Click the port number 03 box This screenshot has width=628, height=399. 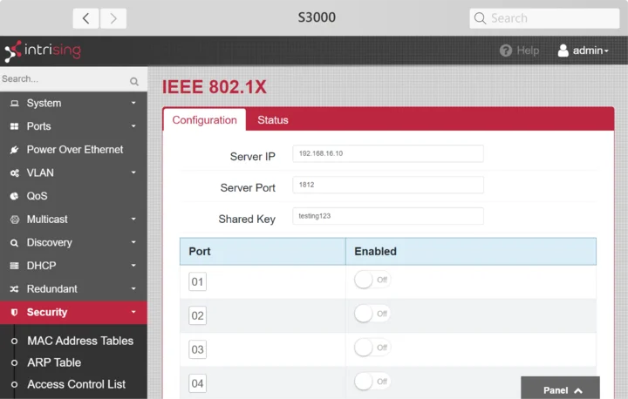click(197, 349)
